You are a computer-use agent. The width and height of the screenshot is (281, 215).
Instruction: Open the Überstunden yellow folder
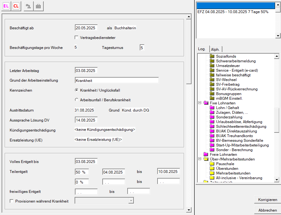pos(212,169)
